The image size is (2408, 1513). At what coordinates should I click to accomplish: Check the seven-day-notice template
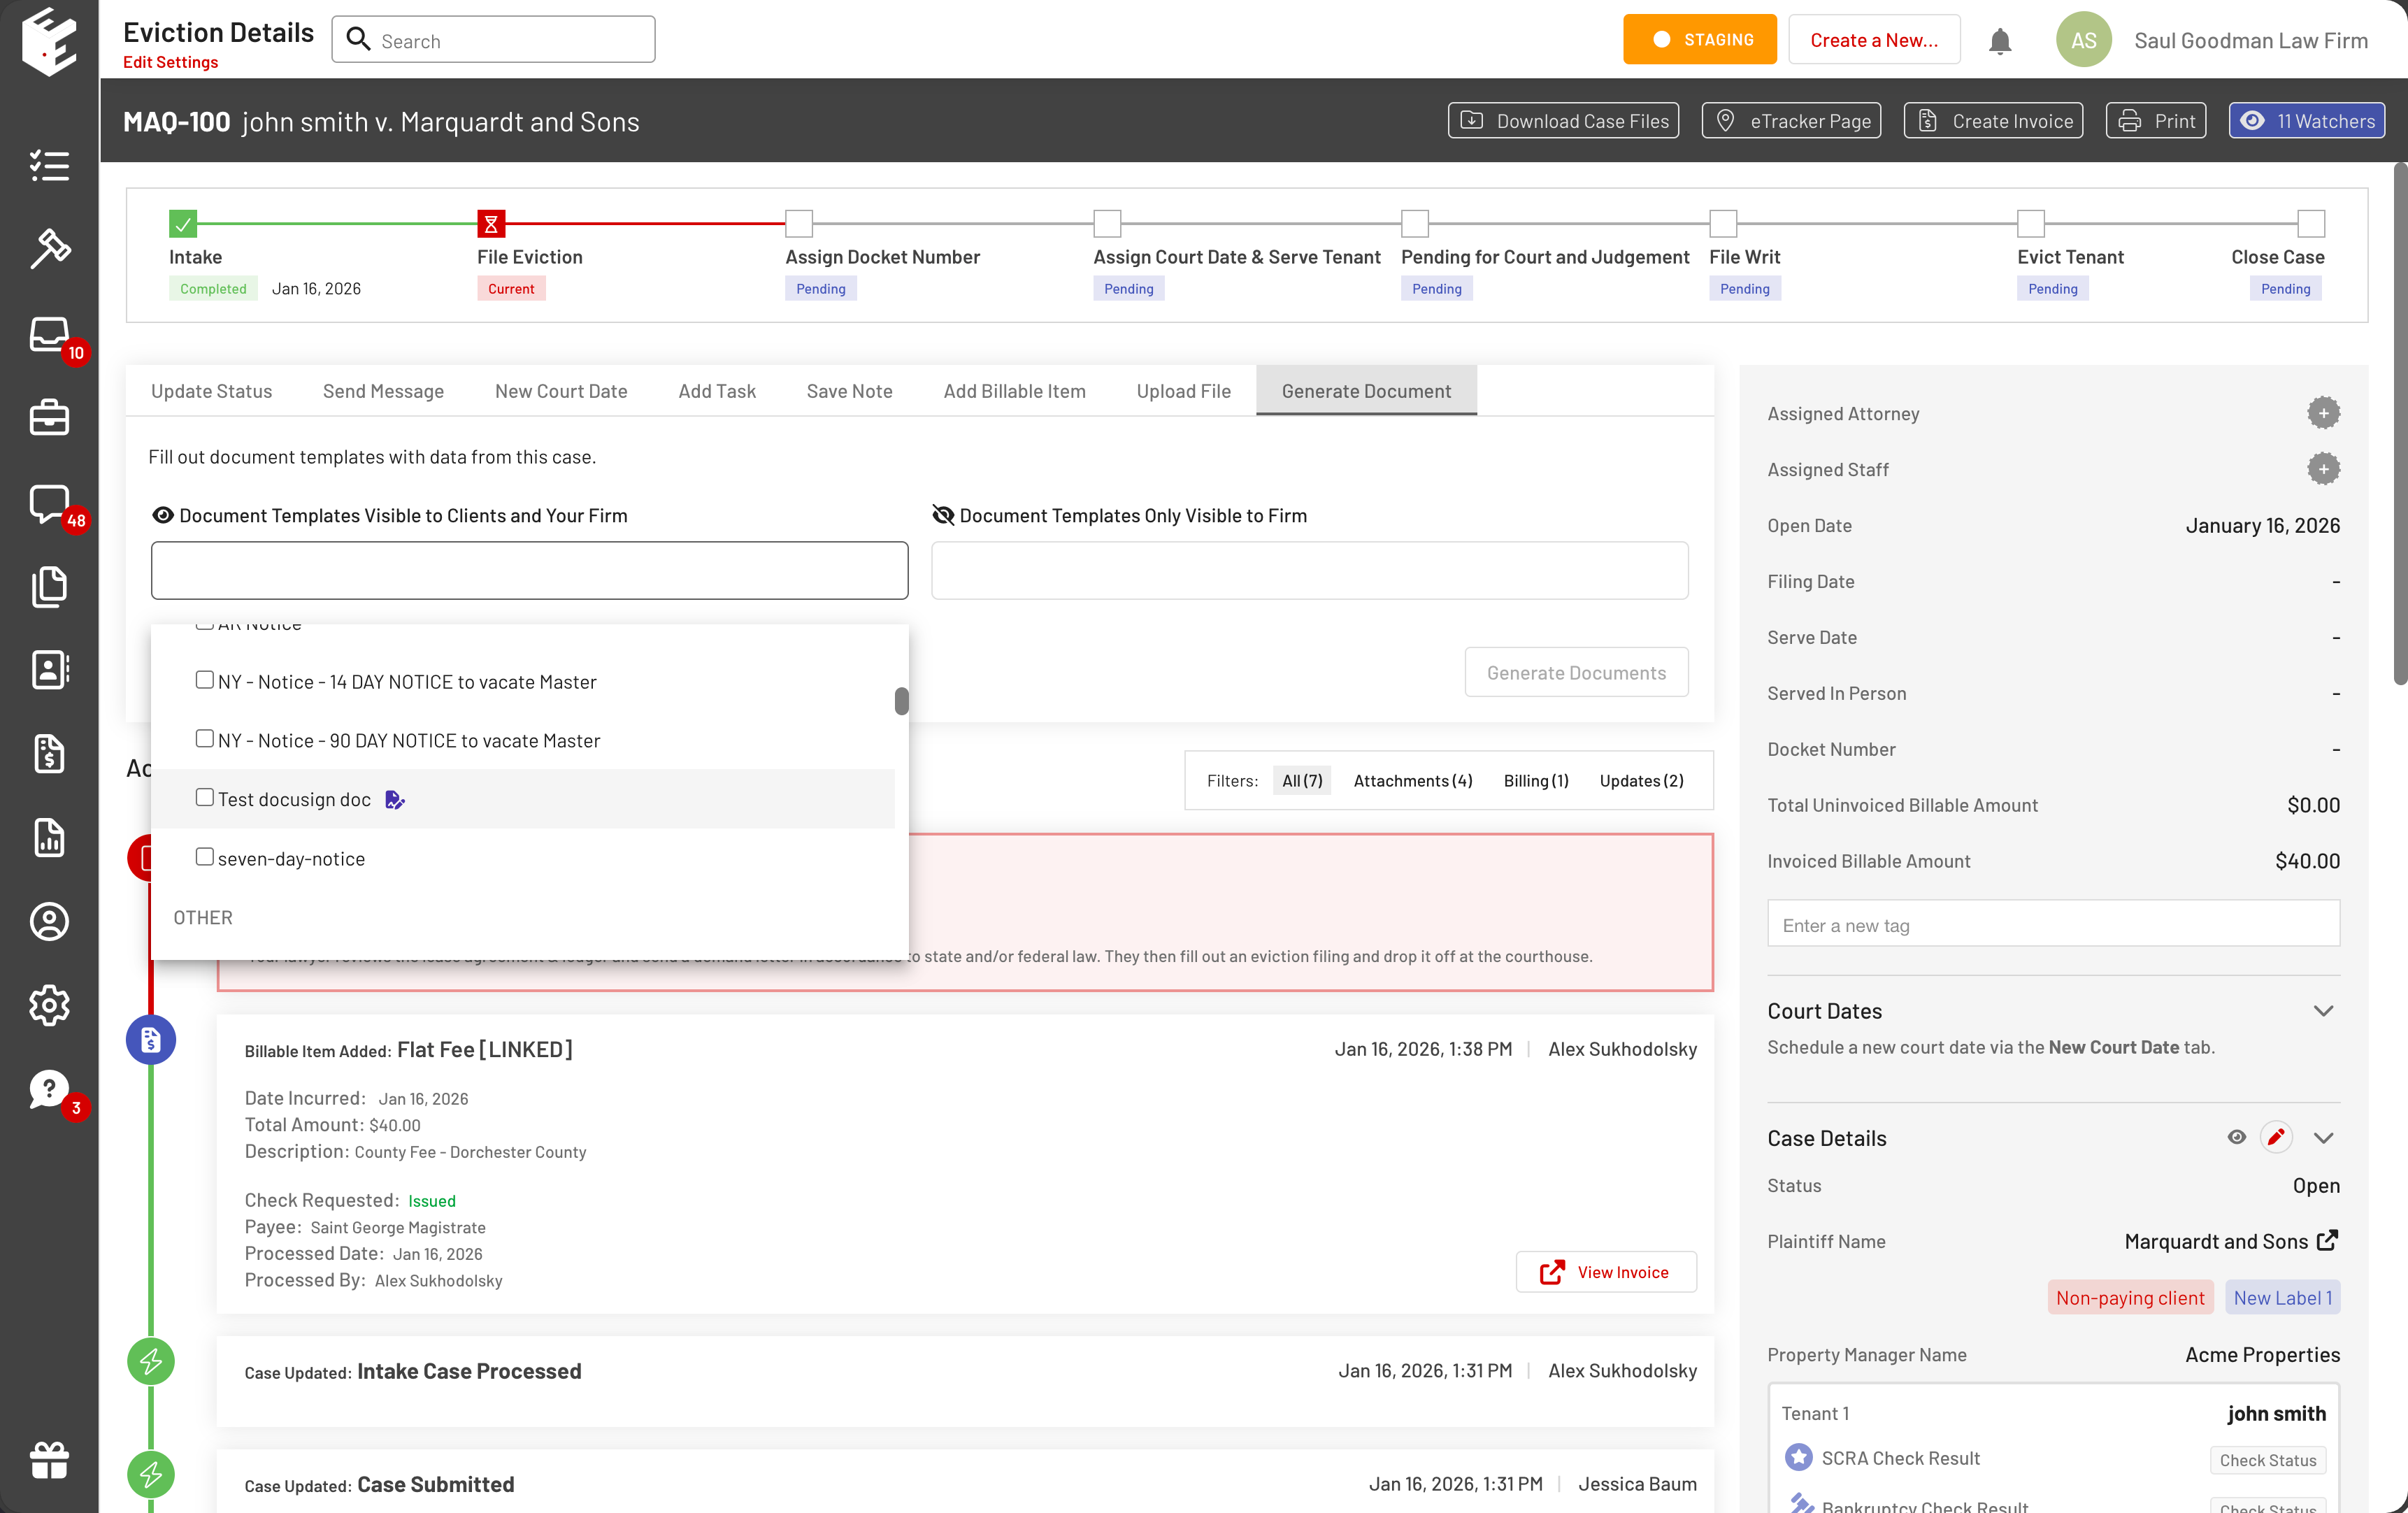click(x=205, y=857)
